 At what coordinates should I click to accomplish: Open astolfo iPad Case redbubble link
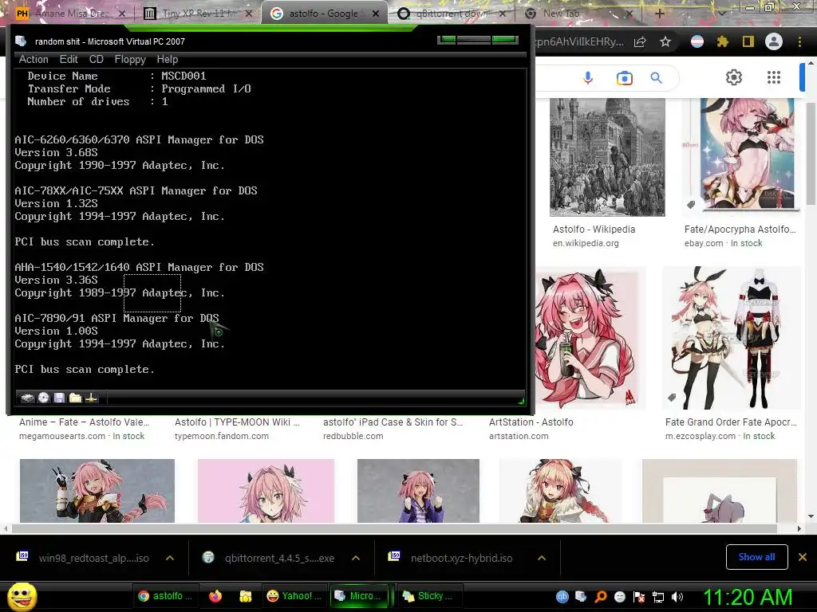tap(393, 422)
